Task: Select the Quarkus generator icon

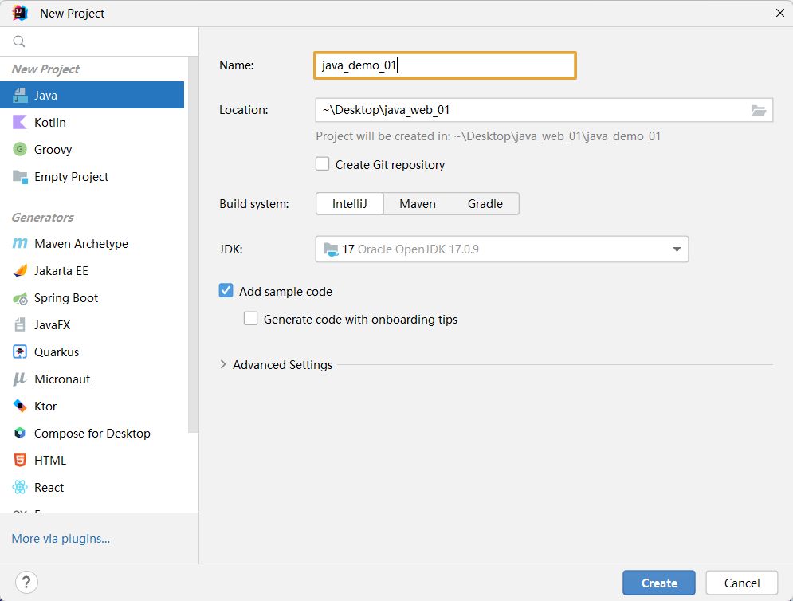Action: (19, 352)
